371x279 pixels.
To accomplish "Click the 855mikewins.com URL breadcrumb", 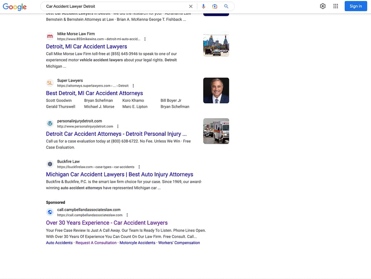I will (x=99, y=39).
